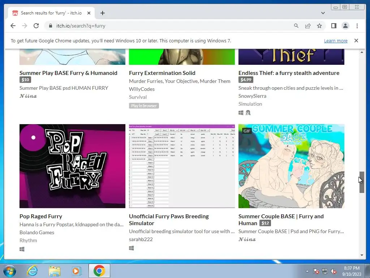Viewport: 370px width, 278px height.
Task: Open author Niina under Summer Couple BASE
Action: click(247, 239)
